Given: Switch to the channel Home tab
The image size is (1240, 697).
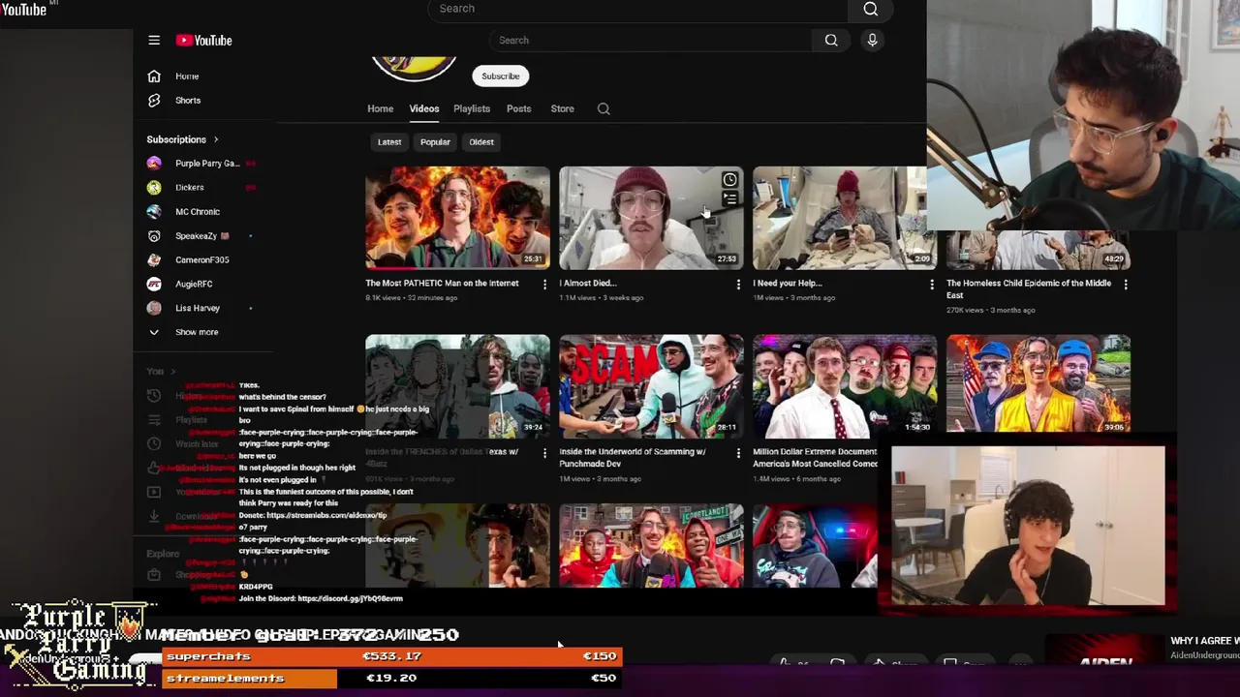Looking at the screenshot, I should click(380, 108).
